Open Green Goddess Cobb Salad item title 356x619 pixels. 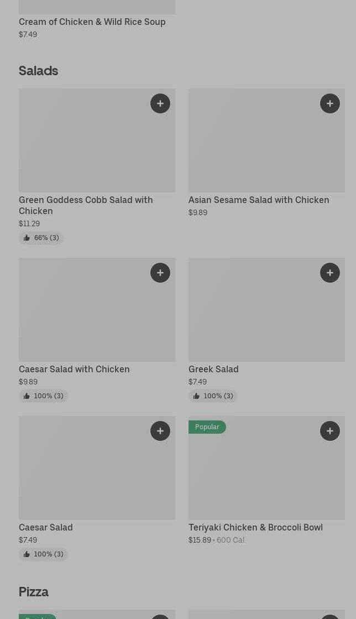tap(86, 205)
